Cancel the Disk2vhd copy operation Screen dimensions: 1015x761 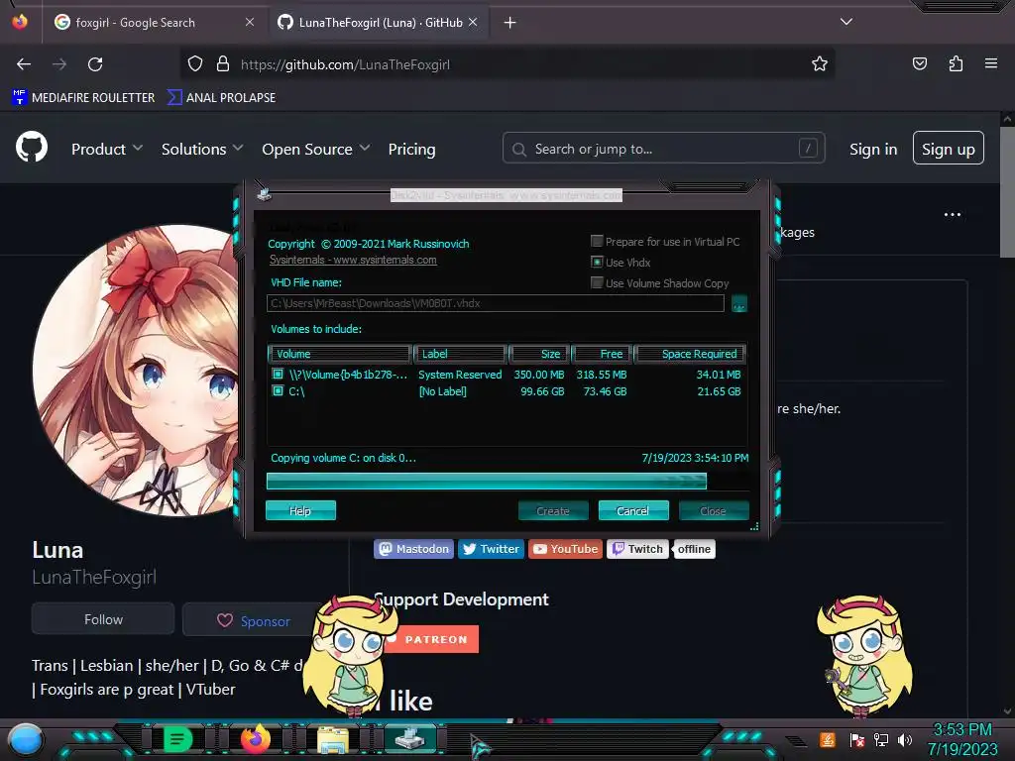632,510
